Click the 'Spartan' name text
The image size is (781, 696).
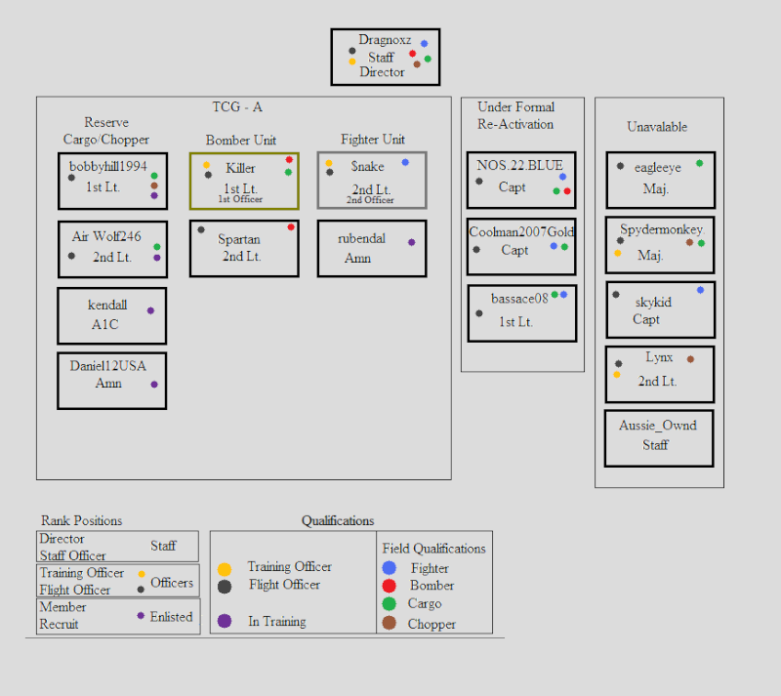pyautogui.click(x=238, y=239)
